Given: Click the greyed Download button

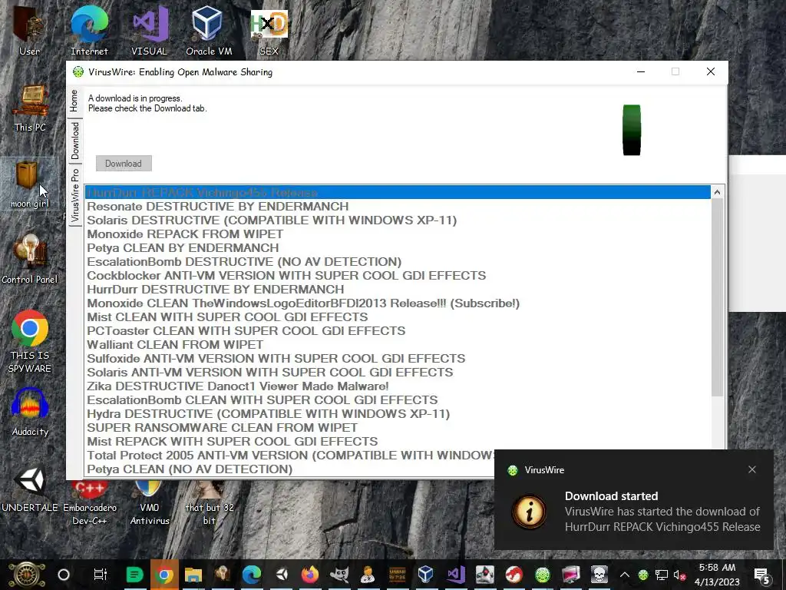Looking at the screenshot, I should click(124, 164).
